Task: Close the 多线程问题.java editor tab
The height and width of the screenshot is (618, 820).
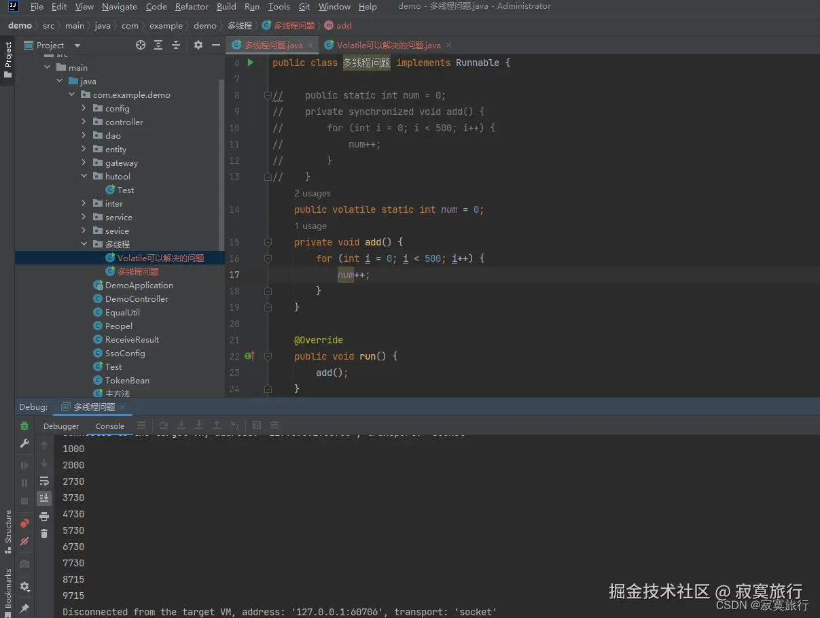Action: click(310, 45)
